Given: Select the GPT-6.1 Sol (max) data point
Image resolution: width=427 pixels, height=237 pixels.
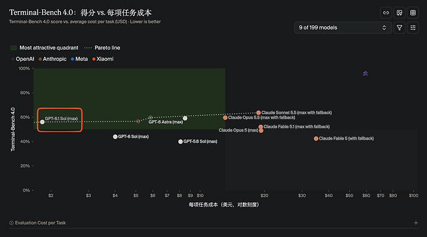Looking at the screenshot, I should (x=42, y=122).
